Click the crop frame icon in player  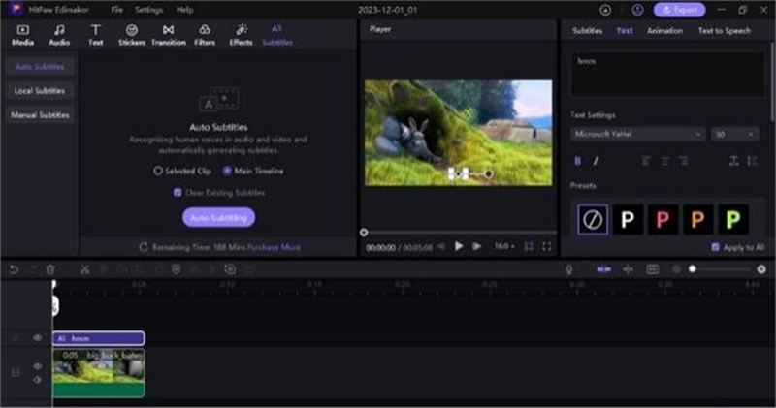tap(529, 246)
